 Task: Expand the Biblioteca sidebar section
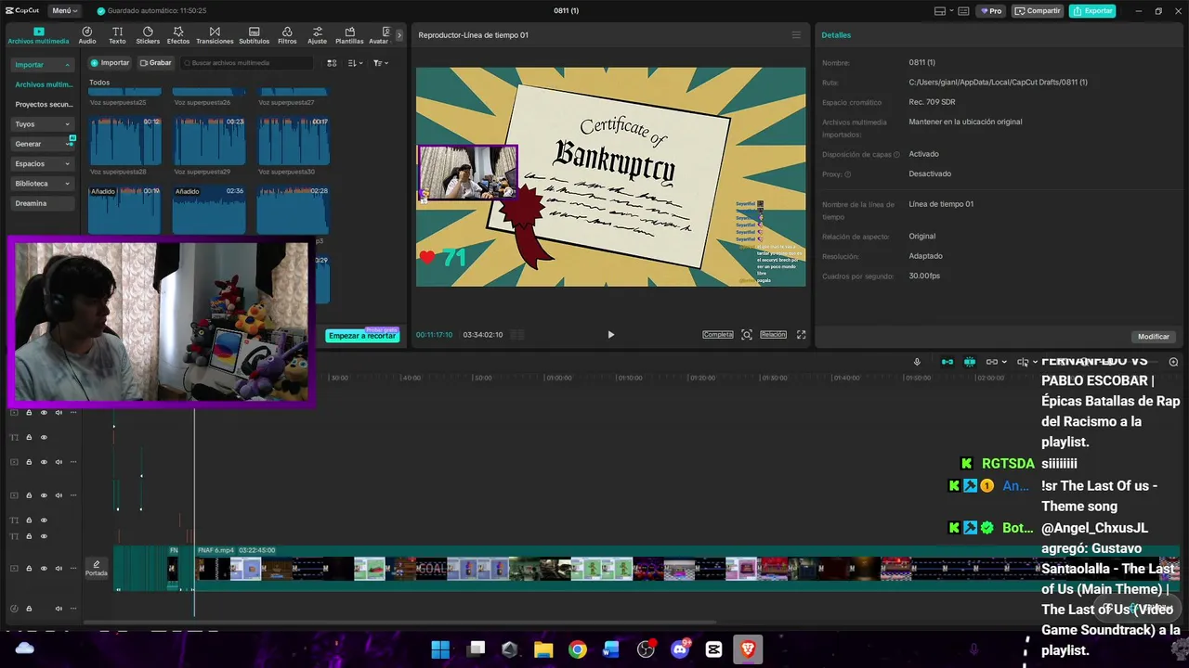coord(42,184)
